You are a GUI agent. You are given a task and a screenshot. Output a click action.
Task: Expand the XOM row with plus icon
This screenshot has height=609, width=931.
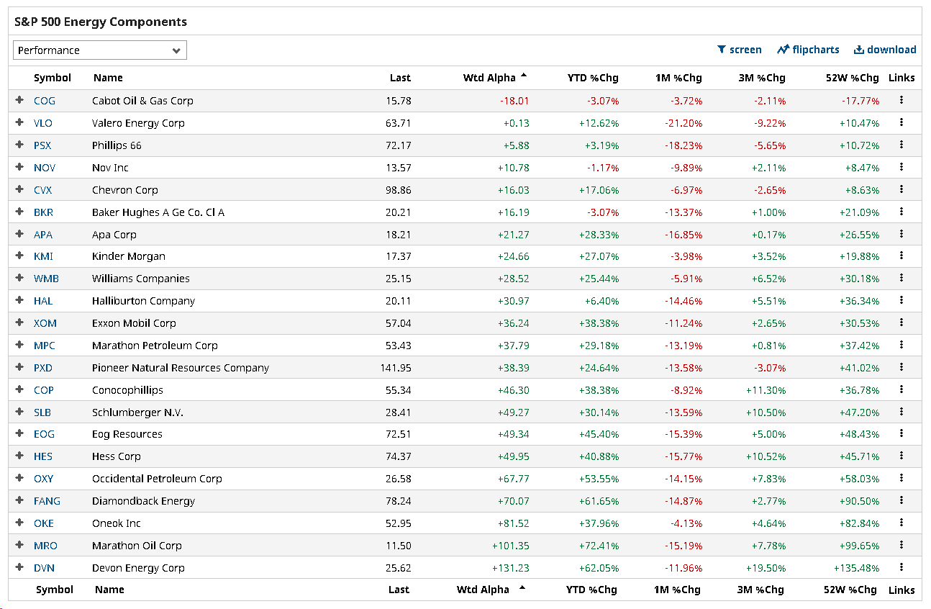click(19, 323)
